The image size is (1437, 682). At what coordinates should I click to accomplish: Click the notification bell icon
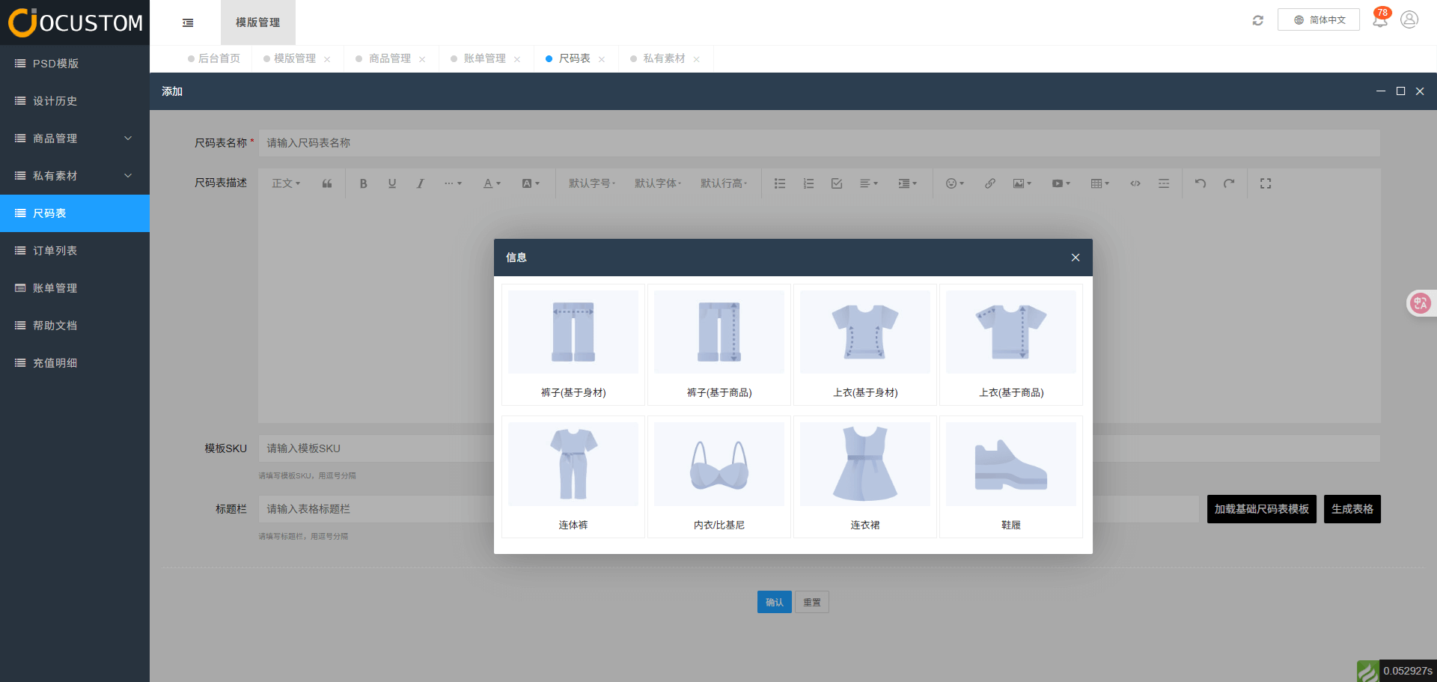tap(1379, 21)
